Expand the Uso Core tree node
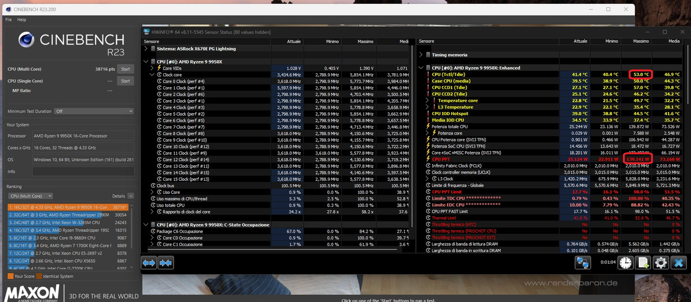 tap(152, 192)
